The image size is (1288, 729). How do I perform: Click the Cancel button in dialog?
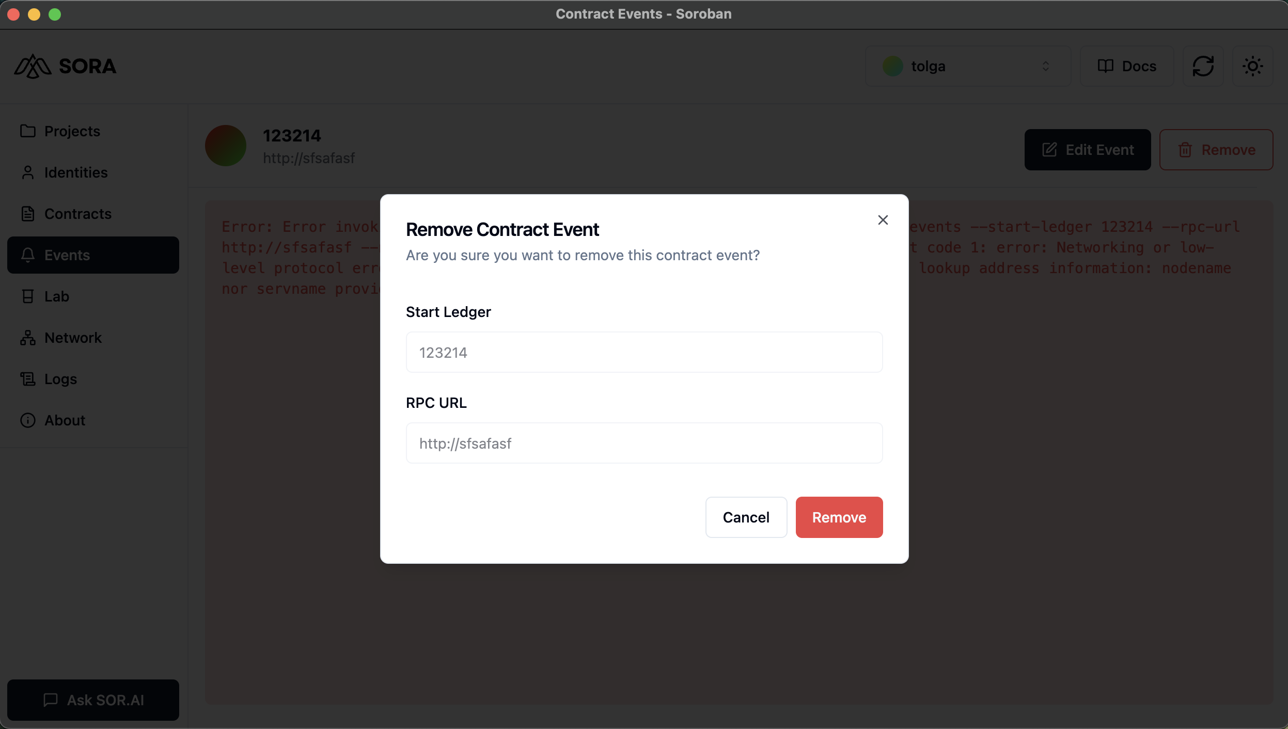pos(746,517)
